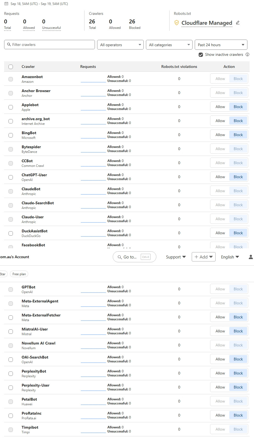Open the English language dropdown
This screenshot has height=438, width=254.
click(230, 257)
